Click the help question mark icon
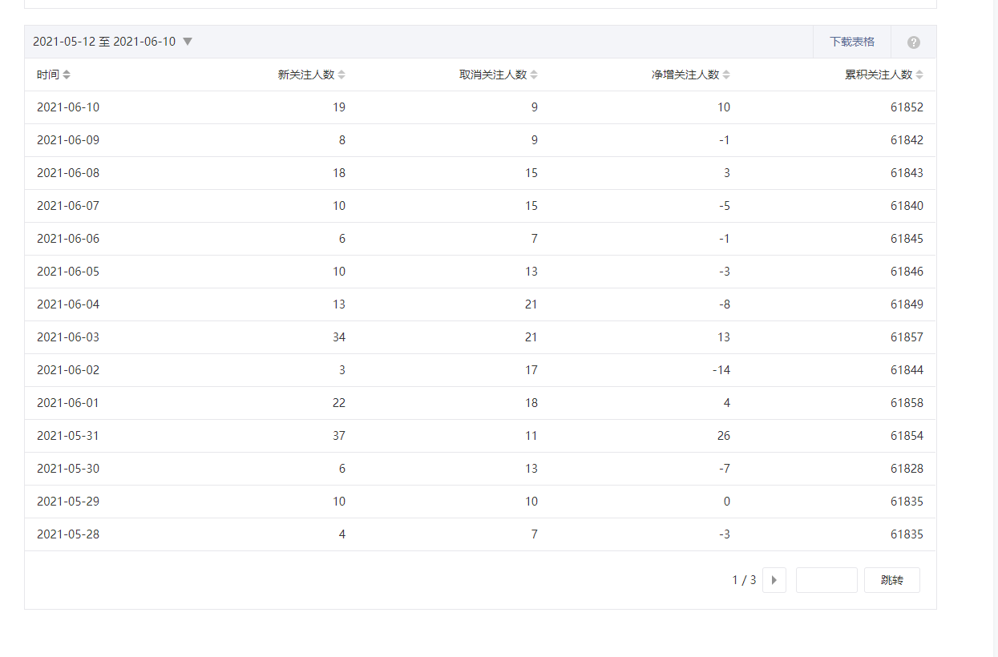 coord(914,42)
